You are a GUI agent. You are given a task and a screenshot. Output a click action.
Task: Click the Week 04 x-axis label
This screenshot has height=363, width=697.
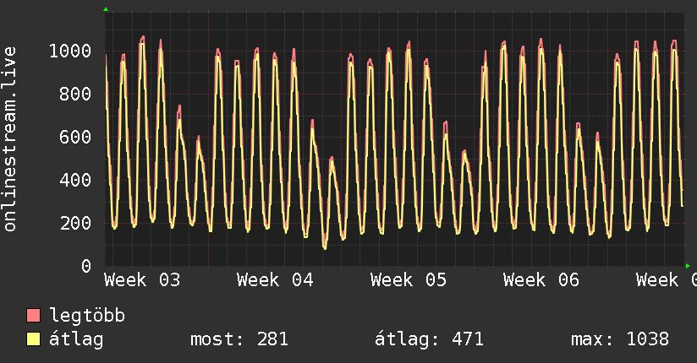[275, 279]
